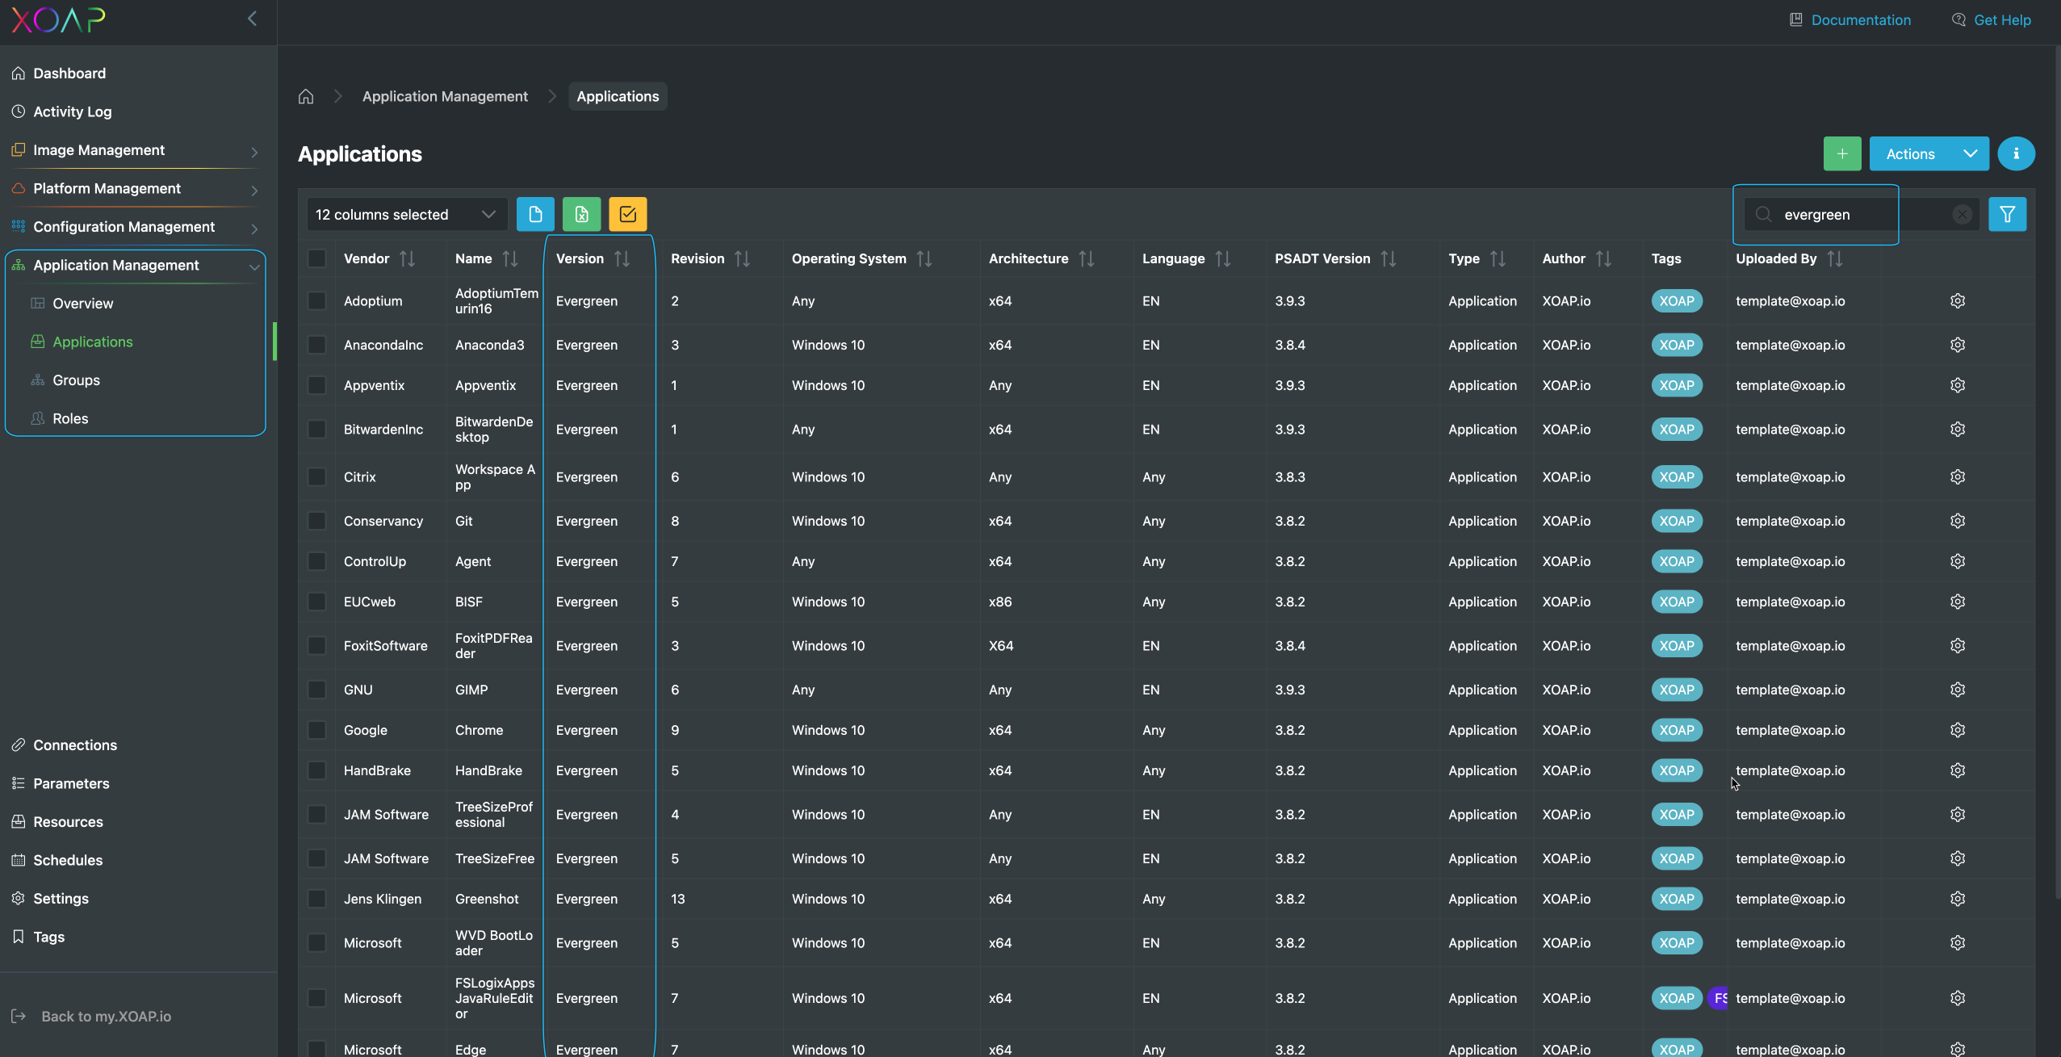The width and height of the screenshot is (2061, 1057).
Task: Open settings gear for Google Chrome row
Action: click(1957, 730)
